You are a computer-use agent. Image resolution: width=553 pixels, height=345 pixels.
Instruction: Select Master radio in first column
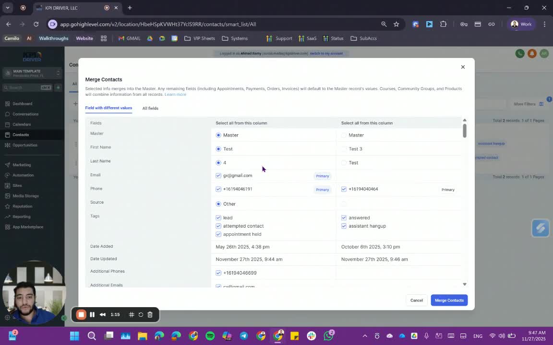pyautogui.click(x=218, y=135)
